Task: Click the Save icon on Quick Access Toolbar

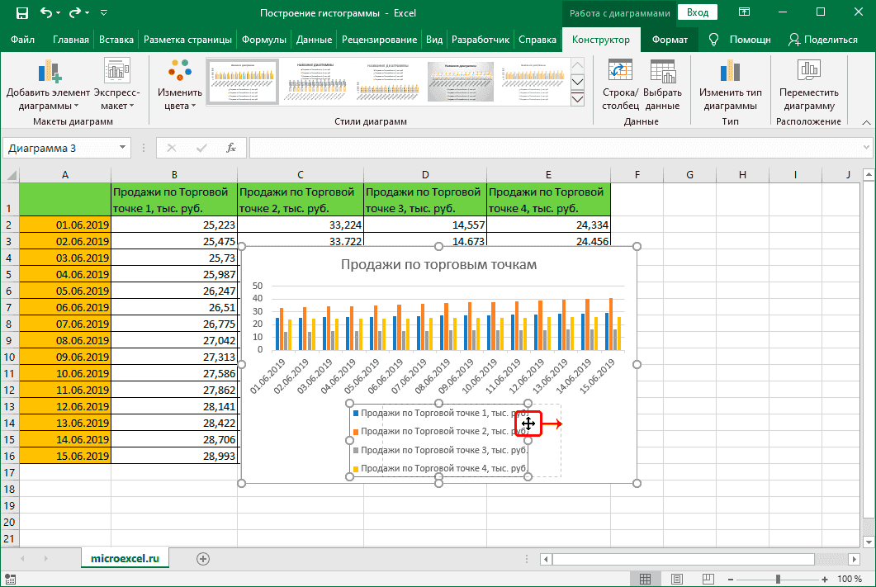Action: 21,12
